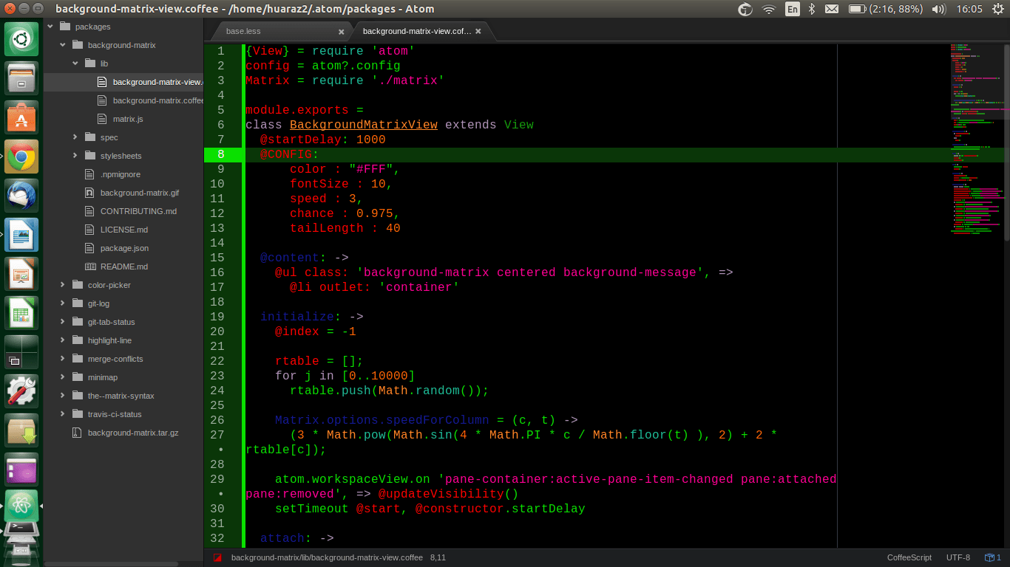Open package.json file from tree

coord(124,248)
